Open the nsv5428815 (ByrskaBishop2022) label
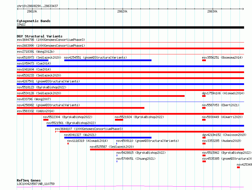The height and width of the screenshot is (190, 252). pyautogui.click(x=141, y=153)
